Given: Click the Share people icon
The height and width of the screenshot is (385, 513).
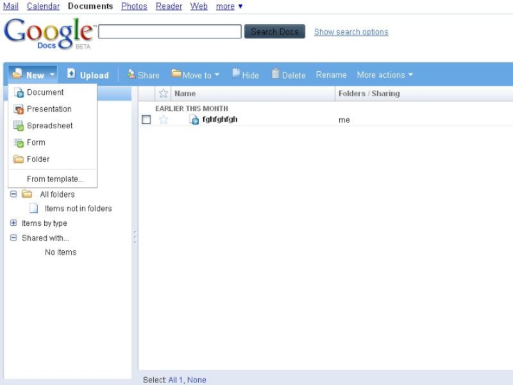Looking at the screenshot, I should click(131, 74).
